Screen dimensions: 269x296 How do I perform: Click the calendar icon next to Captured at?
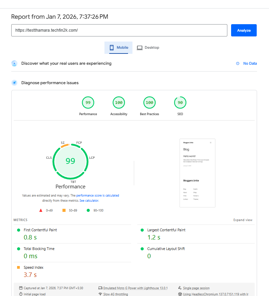click(21, 288)
